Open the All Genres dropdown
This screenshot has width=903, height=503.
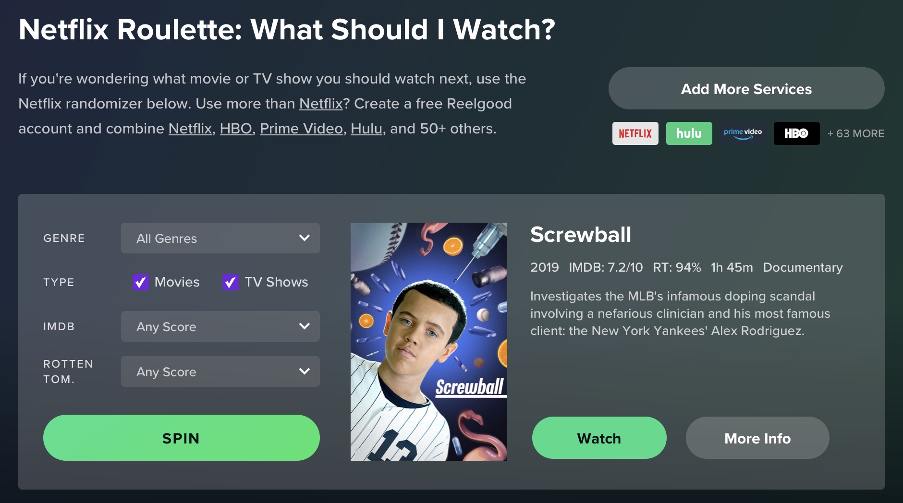click(x=220, y=238)
